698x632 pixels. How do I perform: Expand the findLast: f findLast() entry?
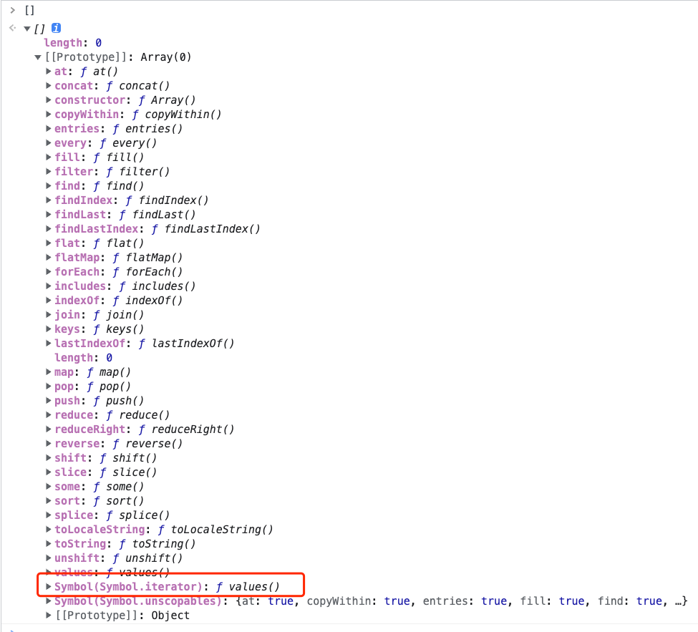(49, 214)
